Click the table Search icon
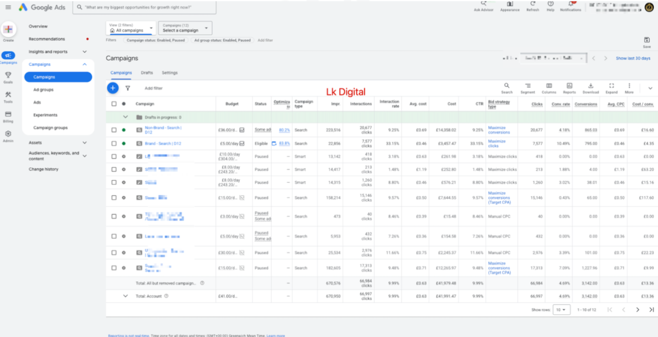Image resolution: width=658 pixels, height=337 pixels. 507,86
